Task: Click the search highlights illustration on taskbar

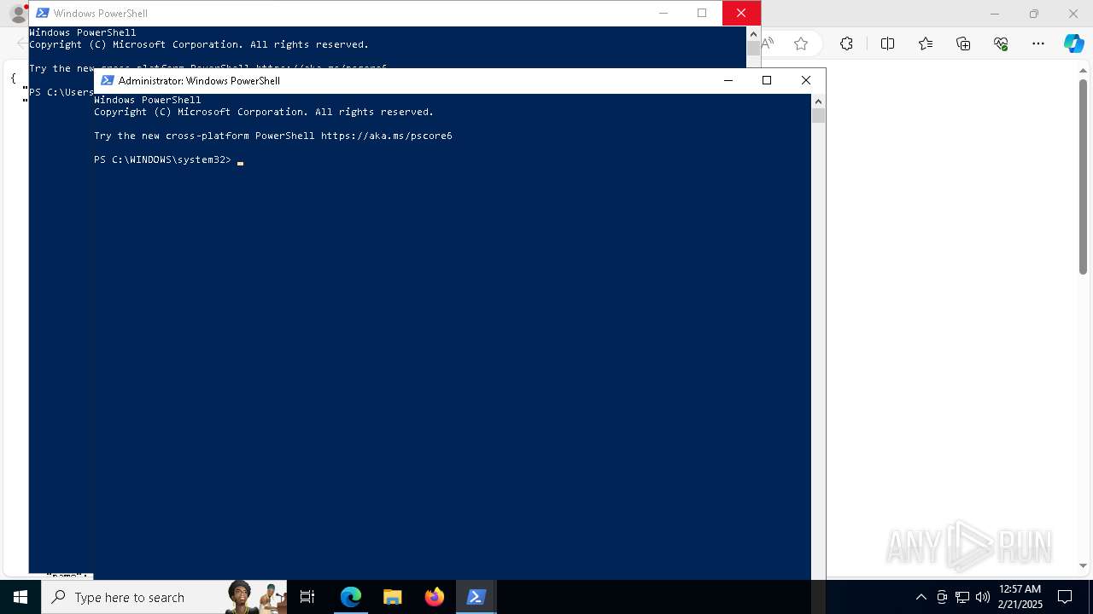Action: pyautogui.click(x=256, y=597)
